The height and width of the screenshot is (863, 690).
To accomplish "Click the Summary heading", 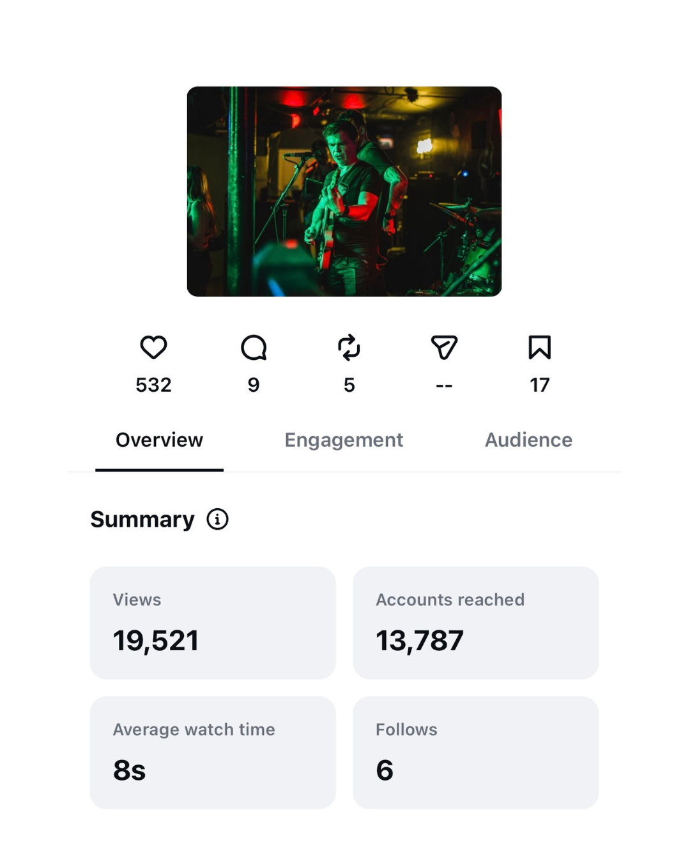I will [x=142, y=520].
